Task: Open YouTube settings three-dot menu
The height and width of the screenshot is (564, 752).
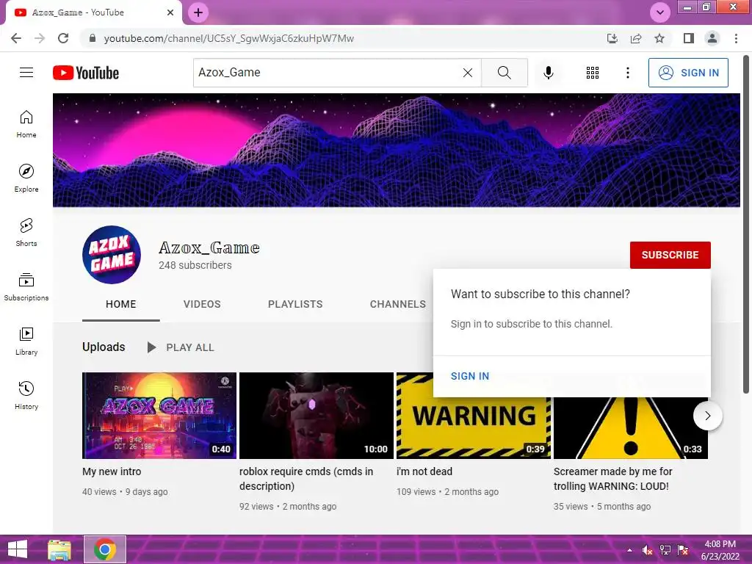Action: [x=627, y=73]
